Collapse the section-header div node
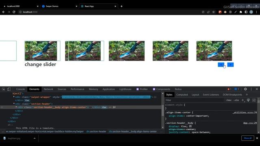The width and height of the screenshot is (260, 146). [x=14, y=104]
